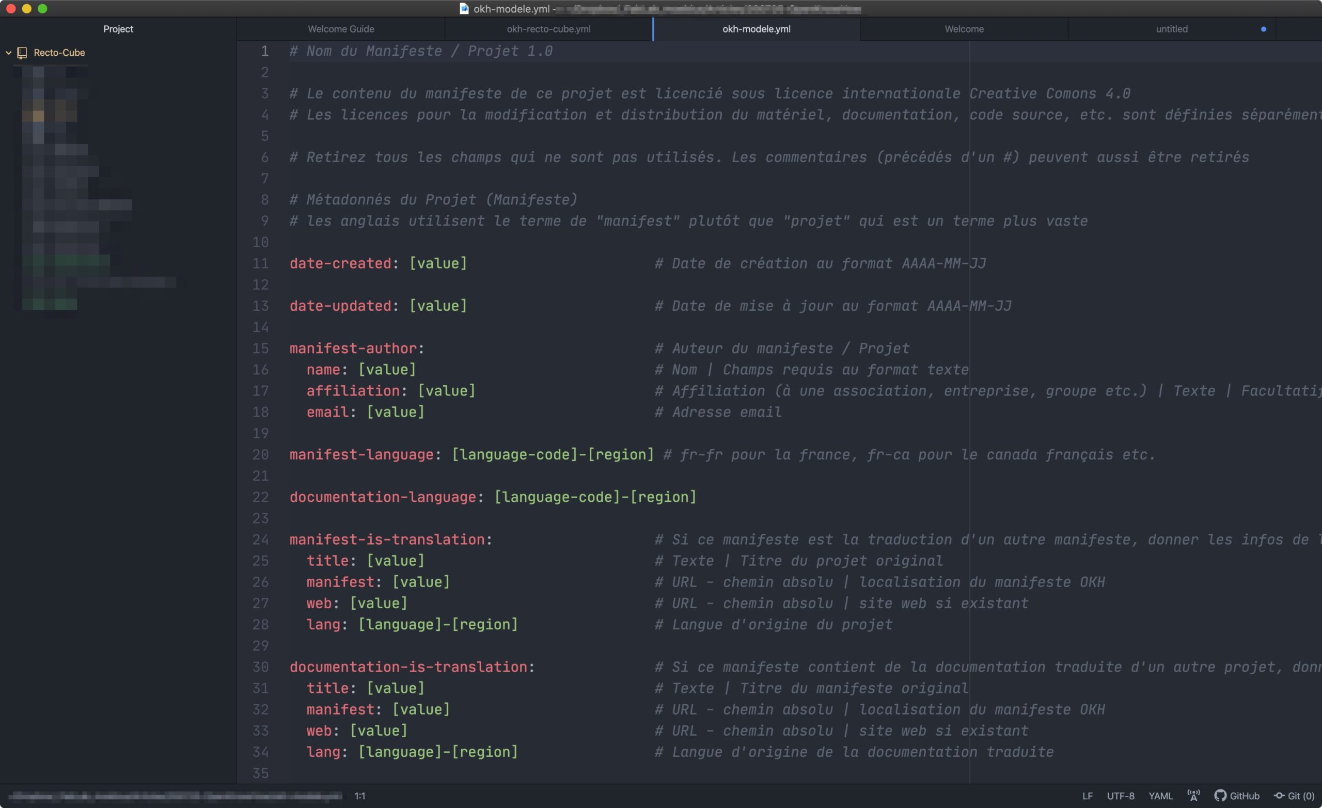1322x808 pixels.
Task: Collapse the Recto-Cube project folder
Action: (9, 53)
